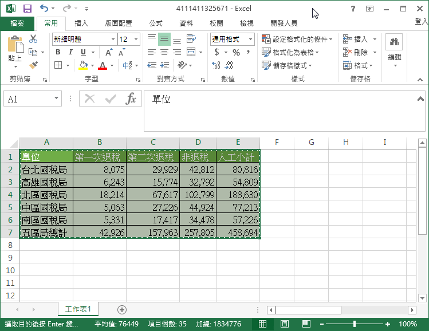Image resolution: width=429 pixels, height=331 pixels.
Task: Click the zoom slider handle
Action: 355,324
